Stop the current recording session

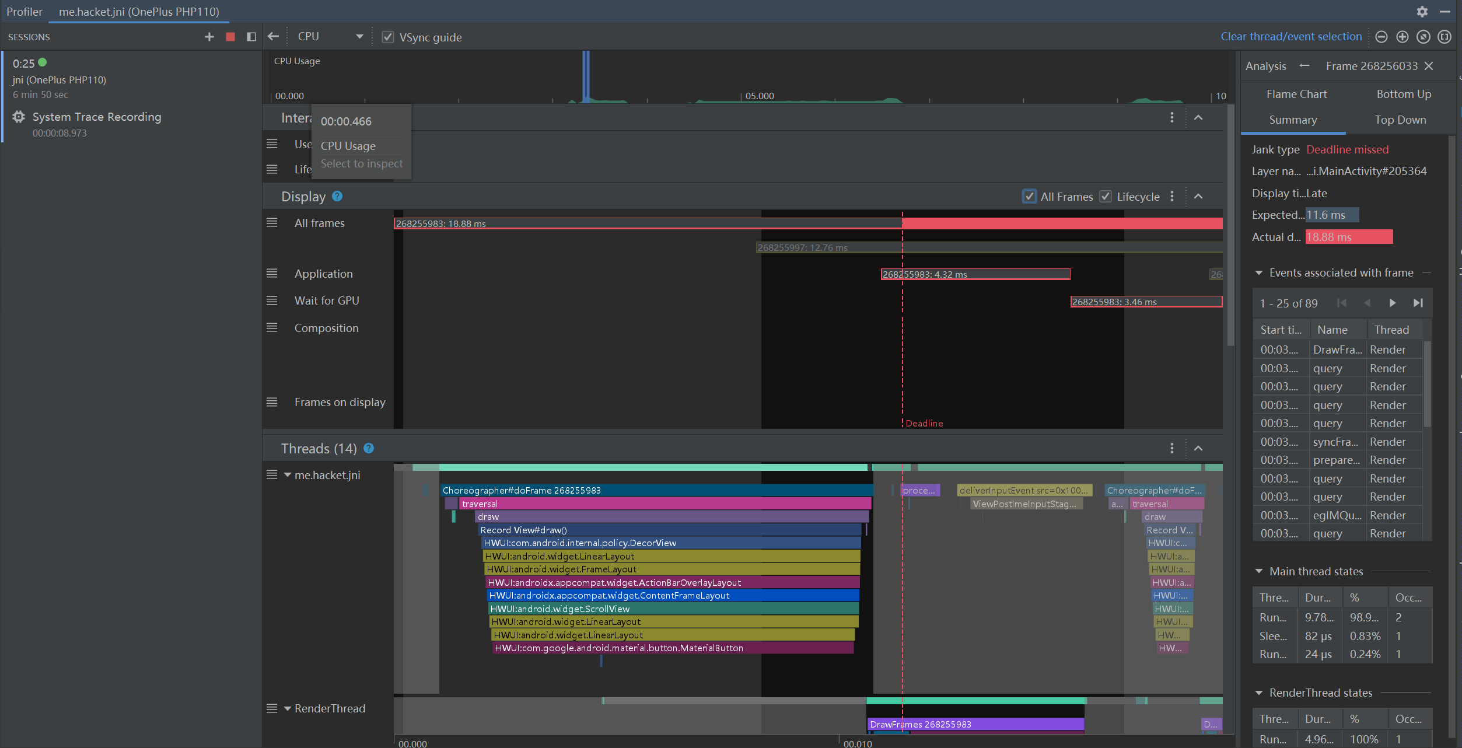pyautogui.click(x=230, y=37)
